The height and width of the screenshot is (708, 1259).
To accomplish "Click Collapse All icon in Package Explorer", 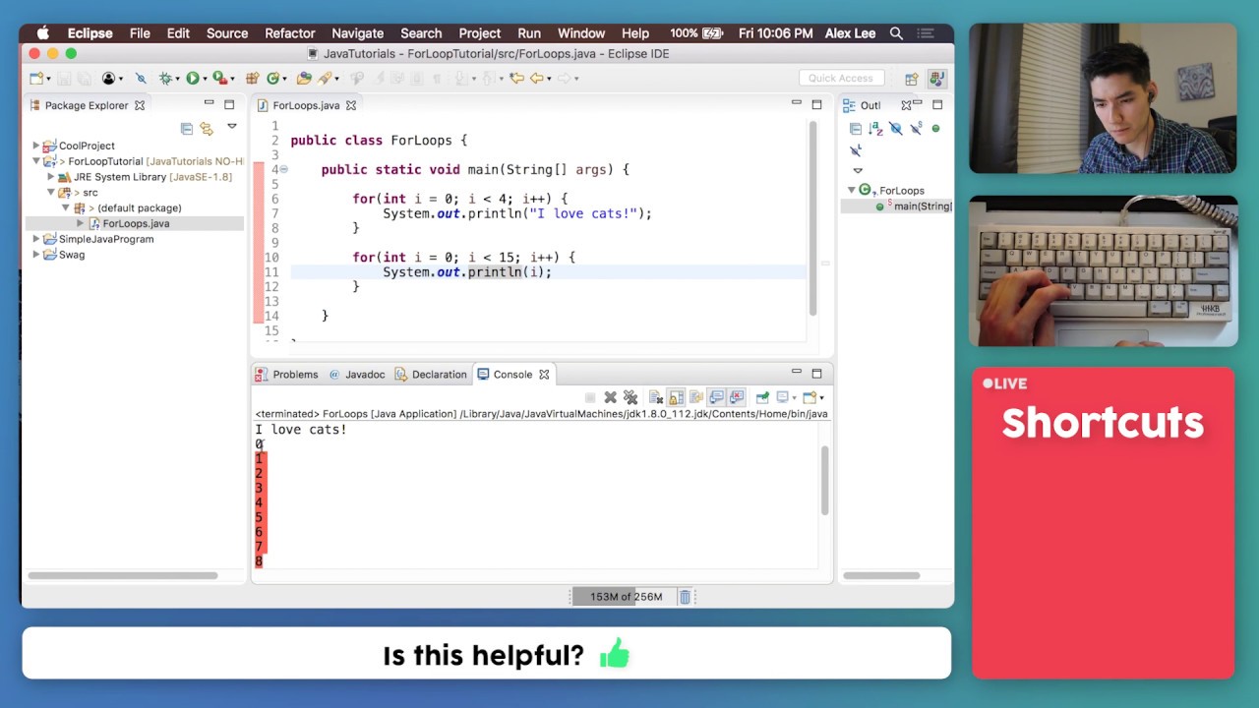I will point(187,128).
